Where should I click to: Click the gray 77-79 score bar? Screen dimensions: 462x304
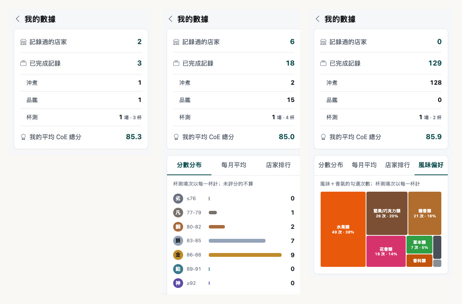[213, 213]
